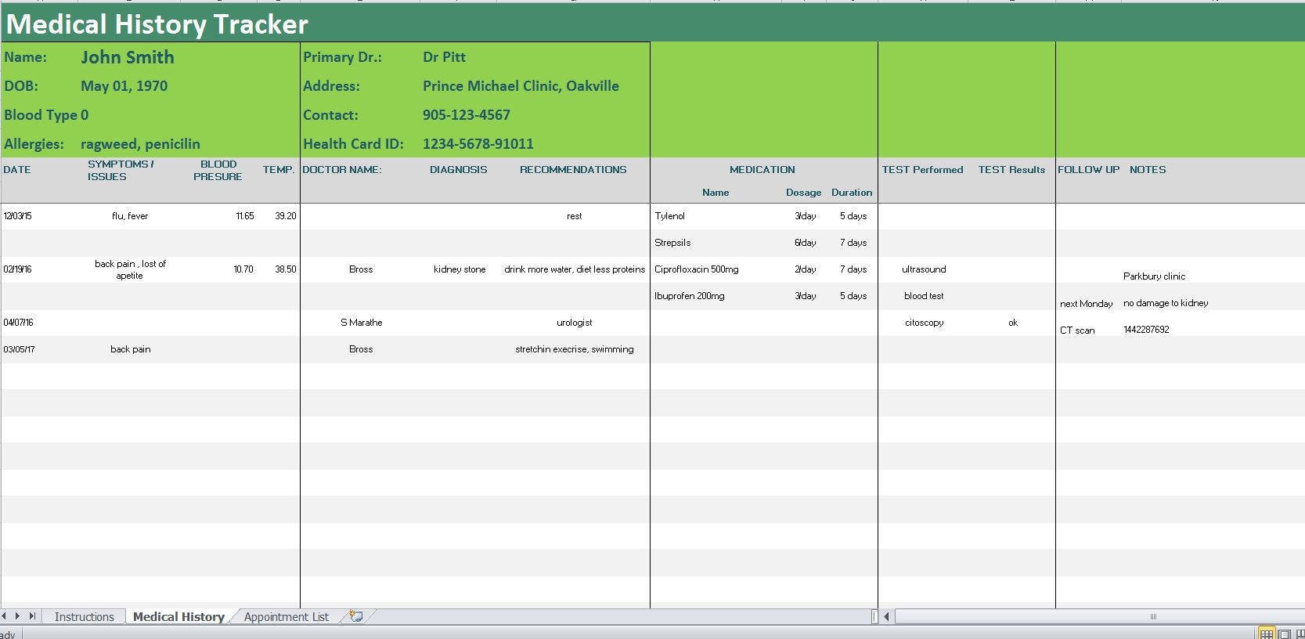Image resolution: width=1305 pixels, height=639 pixels.
Task: Click the DATE column header
Action: click(x=17, y=170)
